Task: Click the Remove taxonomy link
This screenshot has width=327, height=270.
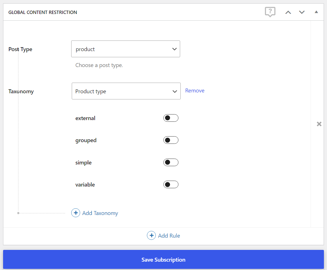Action: (x=195, y=90)
